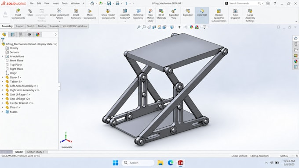
Task: Open the PropertyManager tab
Action: point(12,35)
